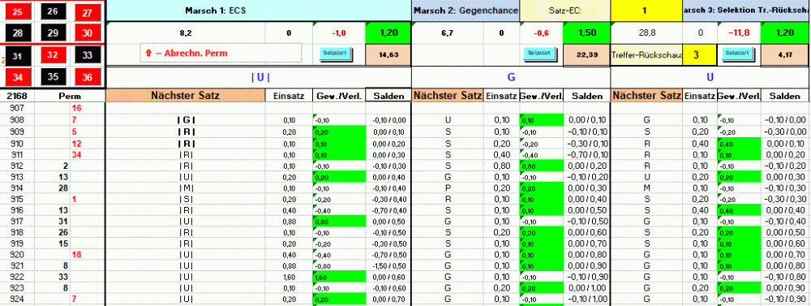Click the red -1,0 value in Marsch 1
This screenshot has height=306, width=811.
pyautogui.click(x=339, y=33)
